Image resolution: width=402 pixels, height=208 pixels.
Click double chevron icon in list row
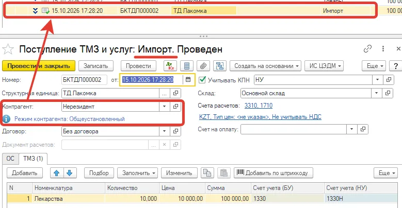(36, 11)
